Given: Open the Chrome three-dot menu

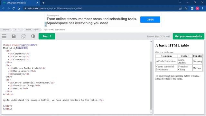Looking at the screenshot, I should [202, 8].
